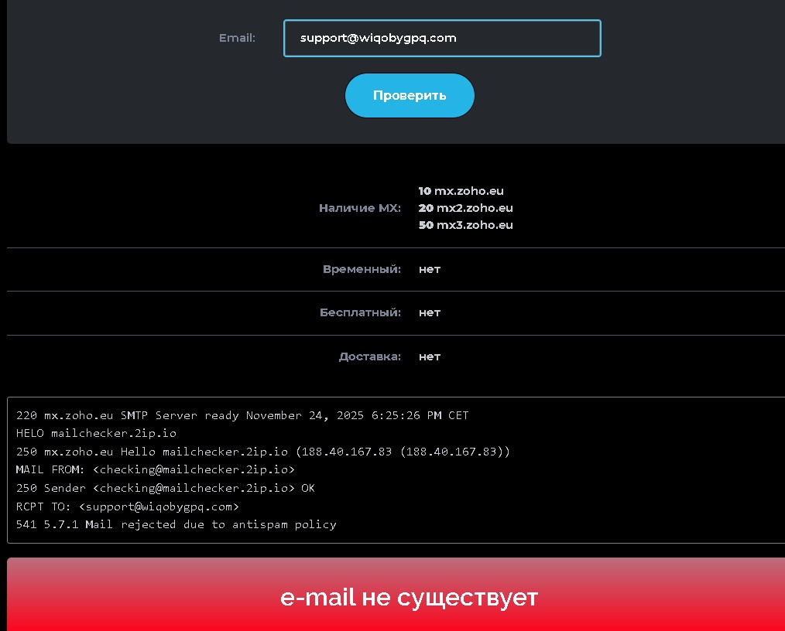This screenshot has width=785, height=631.
Task: Click the Бесплатный field label
Action: 358,312
